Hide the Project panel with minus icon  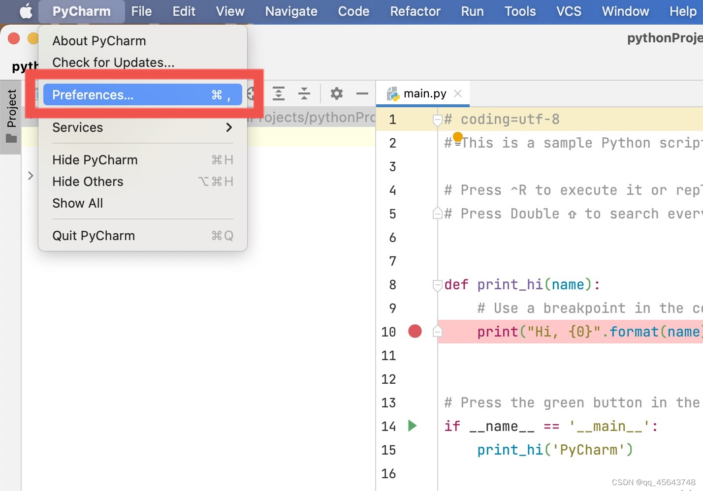[x=362, y=93]
